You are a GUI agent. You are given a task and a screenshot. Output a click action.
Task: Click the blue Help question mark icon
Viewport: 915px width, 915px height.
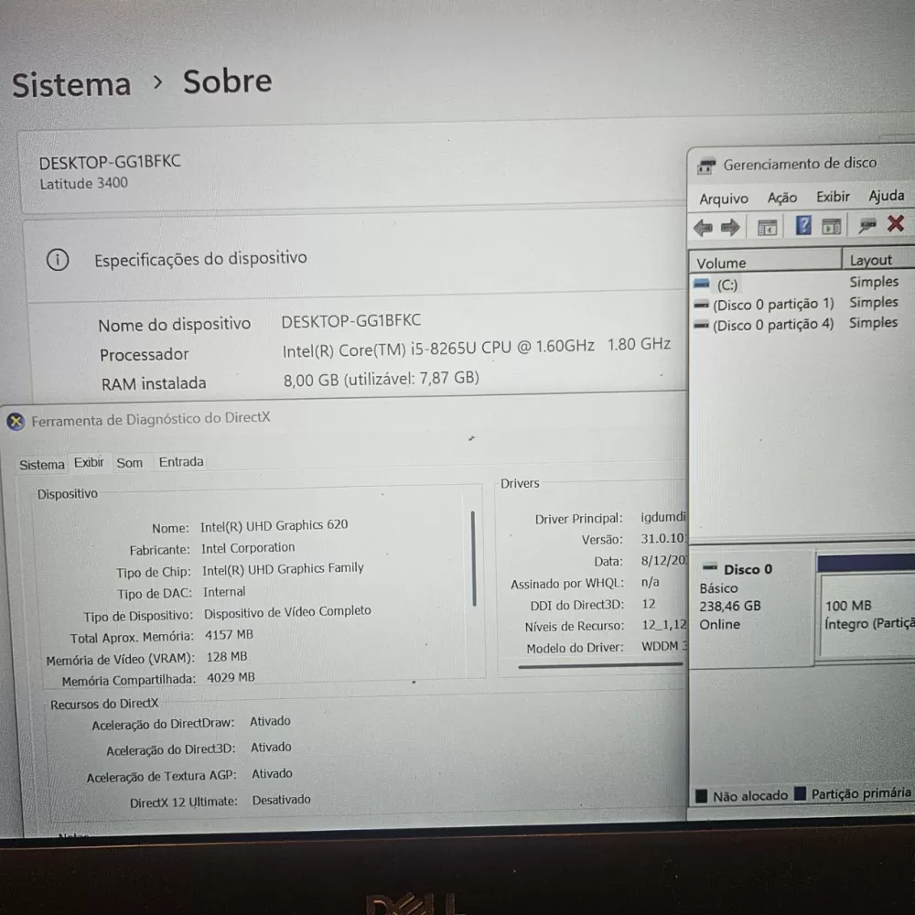(x=803, y=226)
